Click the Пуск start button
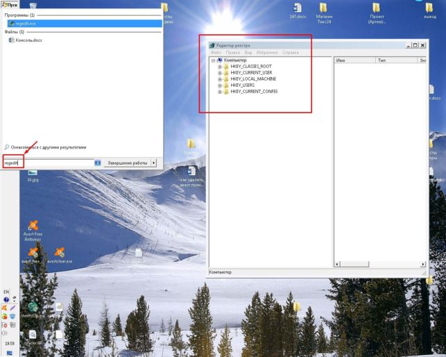 10,5
